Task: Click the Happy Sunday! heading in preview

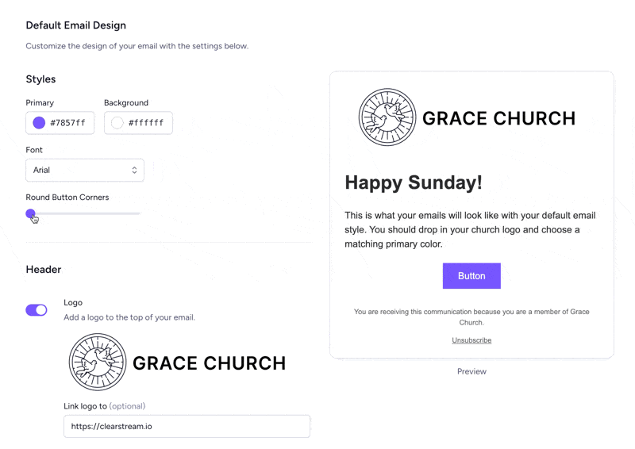Action: (x=414, y=182)
